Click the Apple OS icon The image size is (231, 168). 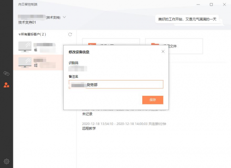tap(36, 50)
